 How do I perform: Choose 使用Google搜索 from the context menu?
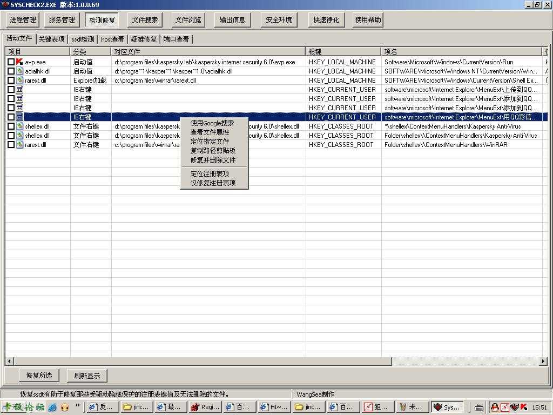tap(214, 123)
